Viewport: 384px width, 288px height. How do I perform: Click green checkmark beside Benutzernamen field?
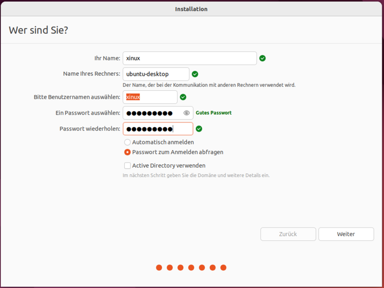point(183,97)
